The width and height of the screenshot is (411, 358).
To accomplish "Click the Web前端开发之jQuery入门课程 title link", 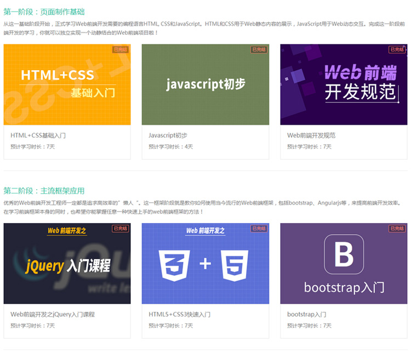I will (53, 314).
